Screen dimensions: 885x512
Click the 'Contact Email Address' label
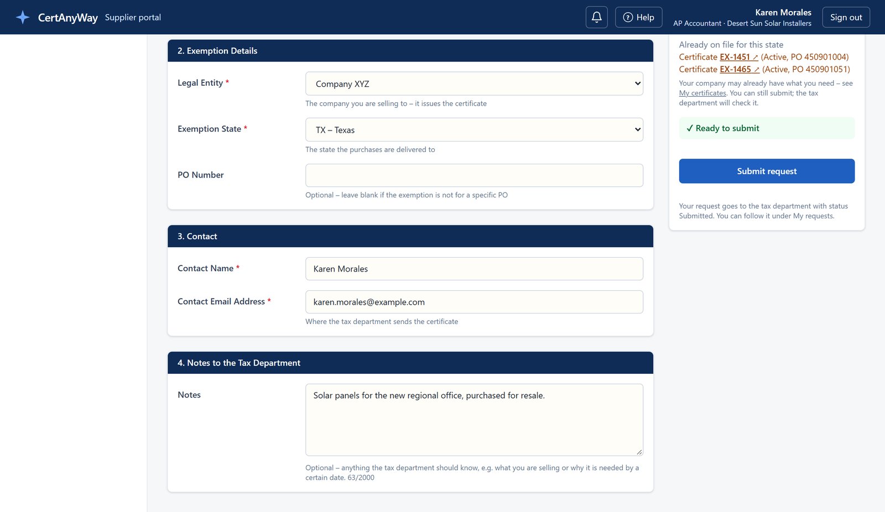point(221,301)
